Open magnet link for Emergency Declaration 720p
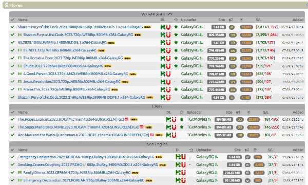The height and width of the screenshot is (185, 308). tap(183, 180)
